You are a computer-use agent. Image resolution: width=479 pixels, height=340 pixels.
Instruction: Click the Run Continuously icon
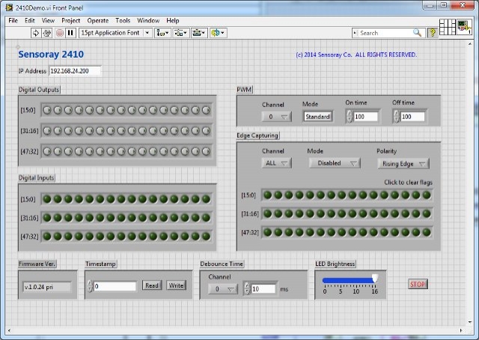coord(46,33)
